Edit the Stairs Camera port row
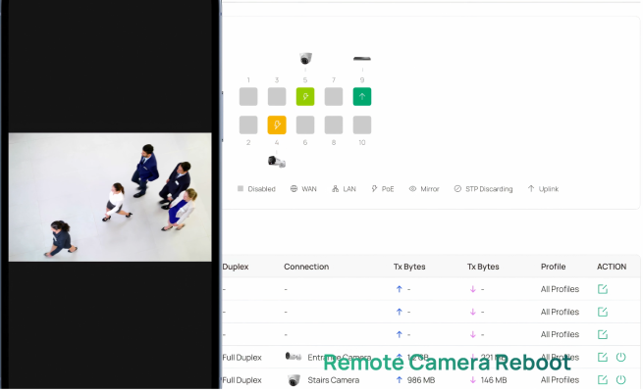Screen dimensions: 643x392 603,379
